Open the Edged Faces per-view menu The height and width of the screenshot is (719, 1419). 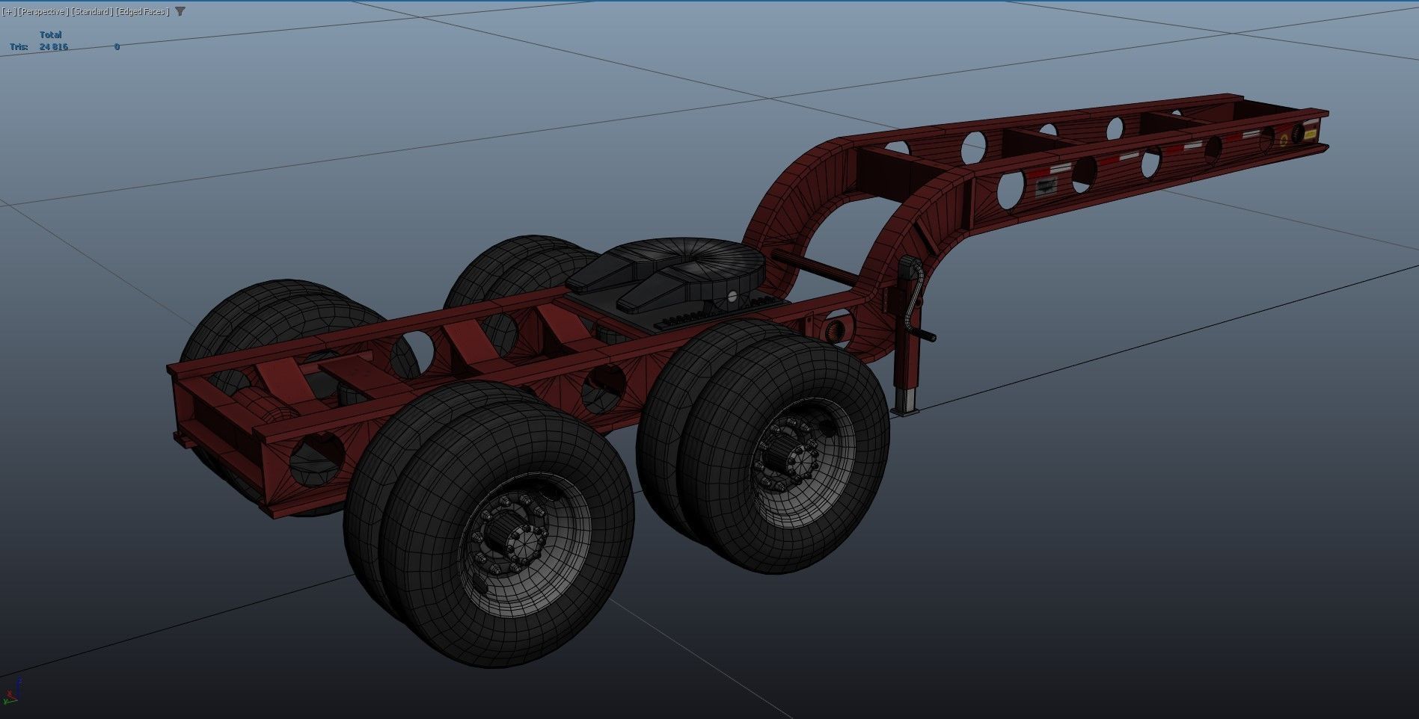tap(144, 12)
